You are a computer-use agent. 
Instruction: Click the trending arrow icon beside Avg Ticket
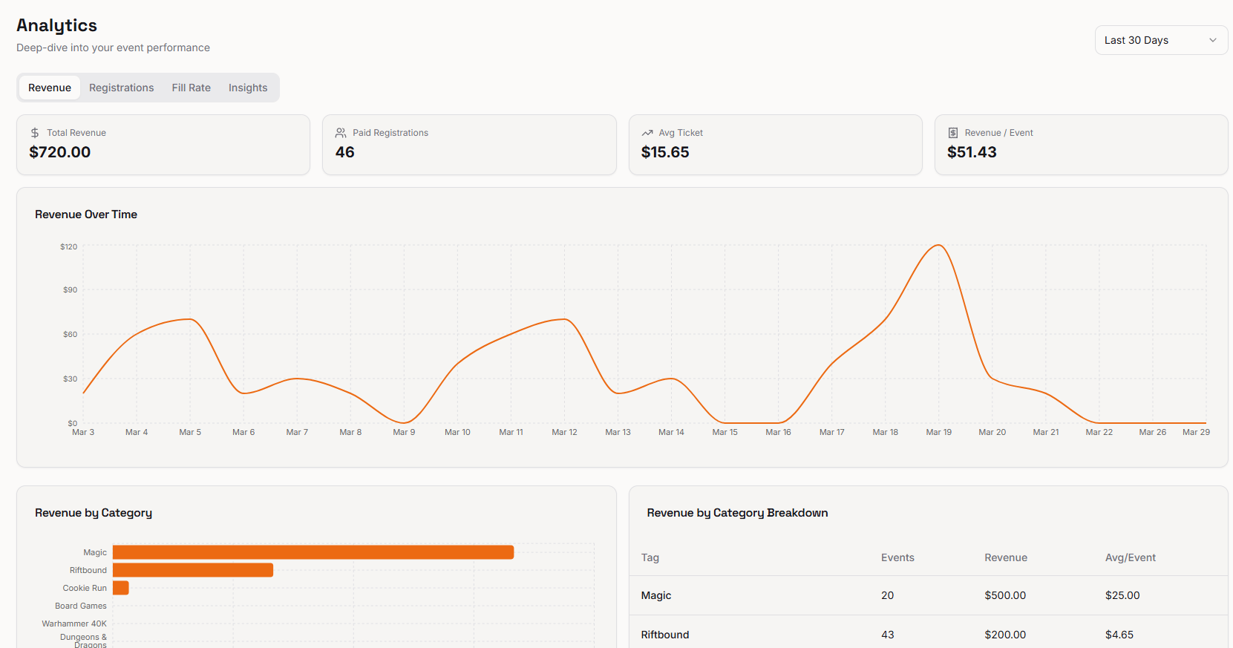point(647,133)
